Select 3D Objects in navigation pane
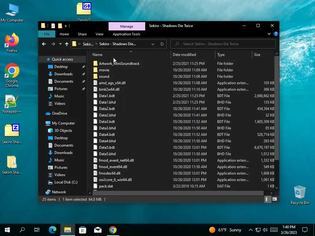The image size is (315, 236). (63, 131)
